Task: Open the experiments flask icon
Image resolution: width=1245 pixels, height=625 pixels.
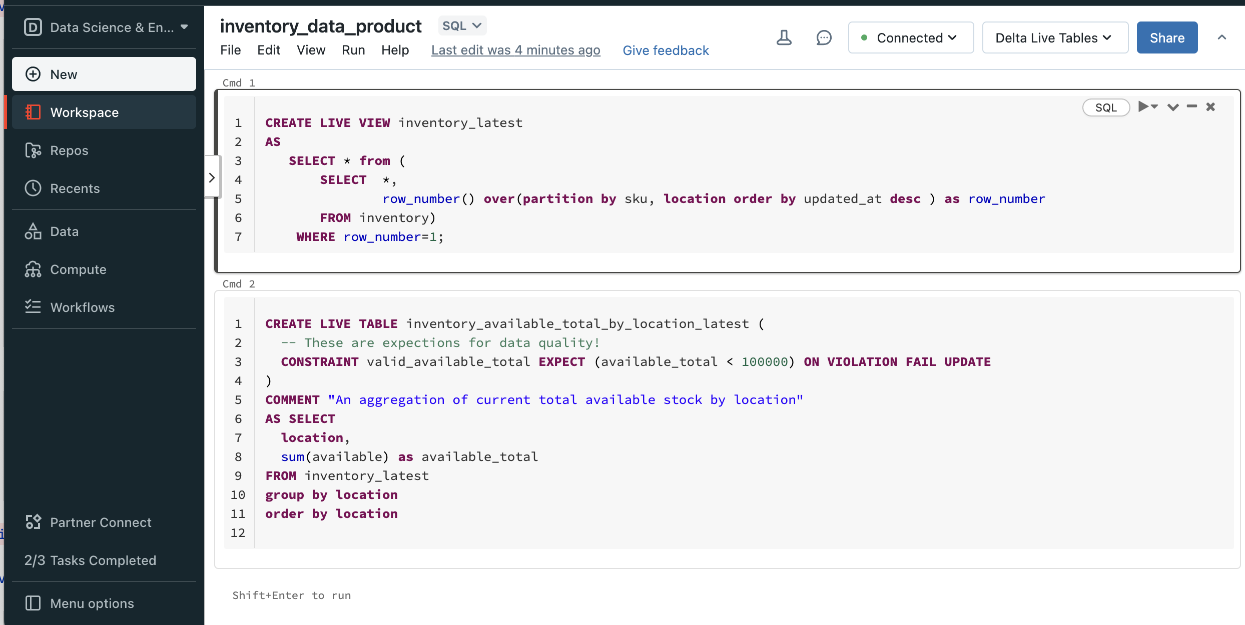Action: tap(784, 37)
